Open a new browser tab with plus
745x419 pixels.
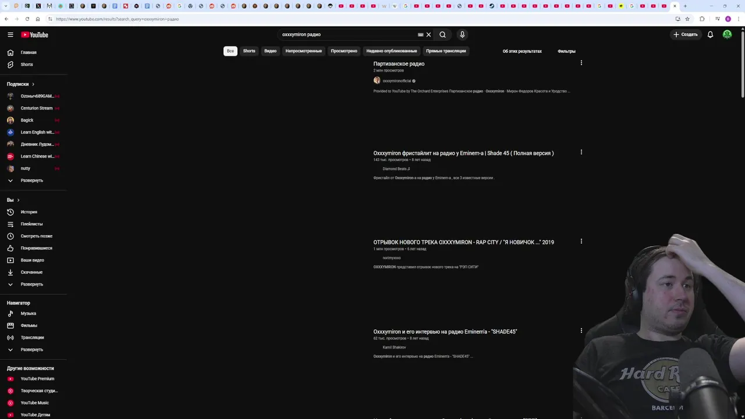685,6
